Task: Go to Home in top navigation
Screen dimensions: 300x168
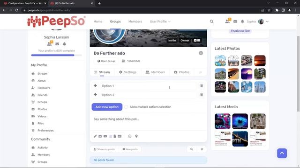Action: coord(98,21)
